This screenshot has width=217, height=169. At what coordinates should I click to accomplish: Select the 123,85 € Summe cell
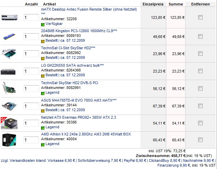click(x=177, y=17)
